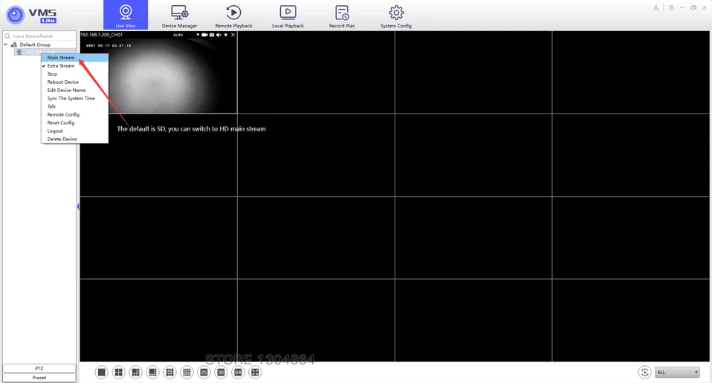Choose Main Stream from the context menu
Viewport: 712px width, 383px height.
coord(74,58)
